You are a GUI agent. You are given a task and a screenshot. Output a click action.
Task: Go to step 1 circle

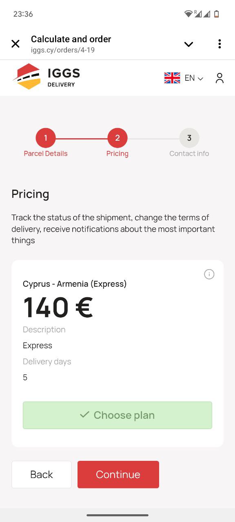pos(46,138)
